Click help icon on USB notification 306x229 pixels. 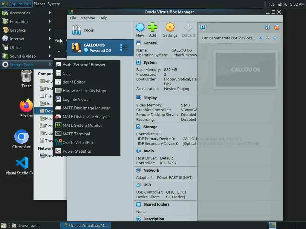click(261, 38)
